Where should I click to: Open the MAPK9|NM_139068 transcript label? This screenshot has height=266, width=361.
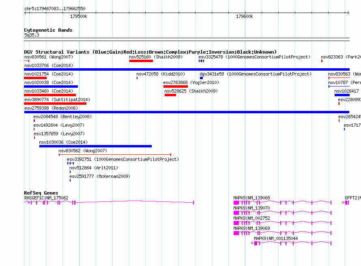251,198
